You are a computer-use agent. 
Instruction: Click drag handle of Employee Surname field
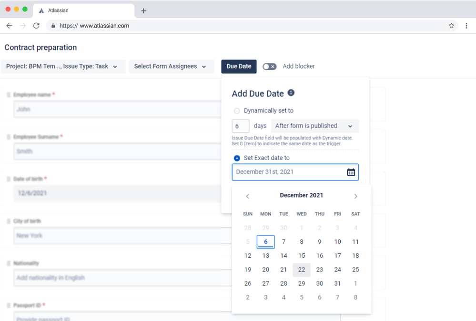[9, 137]
